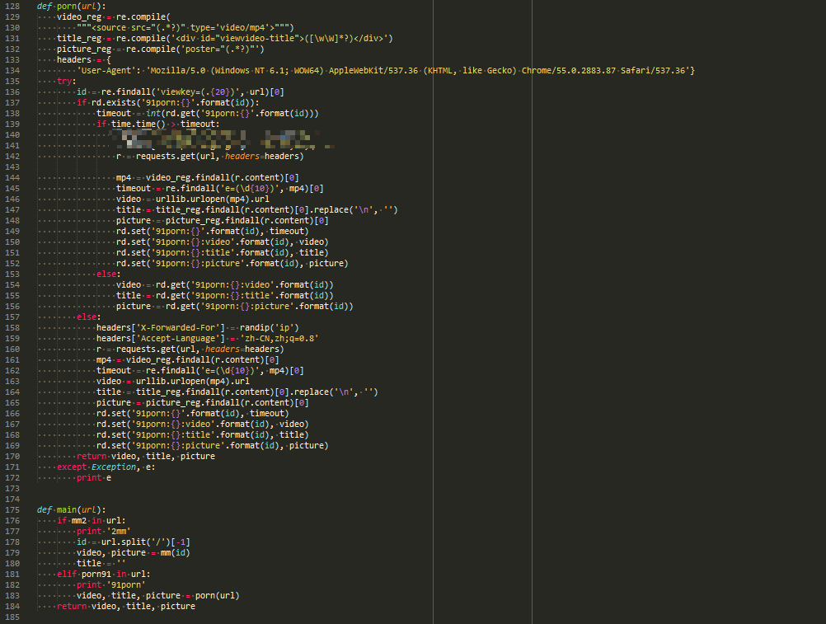Click 'picture = picture_reg.findall' on line 148
Image resolution: width=826 pixels, height=624 pixels.
tap(223, 221)
